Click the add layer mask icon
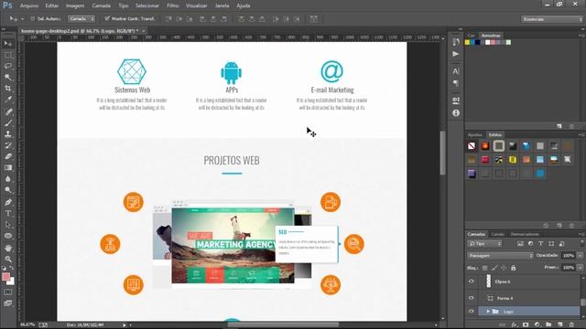 coord(526,325)
